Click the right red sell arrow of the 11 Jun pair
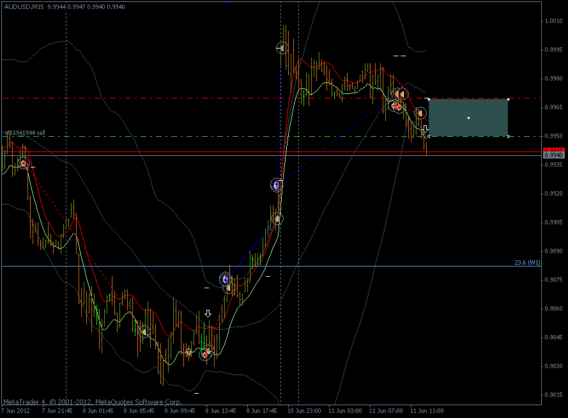568x418 pixels. coord(399,107)
